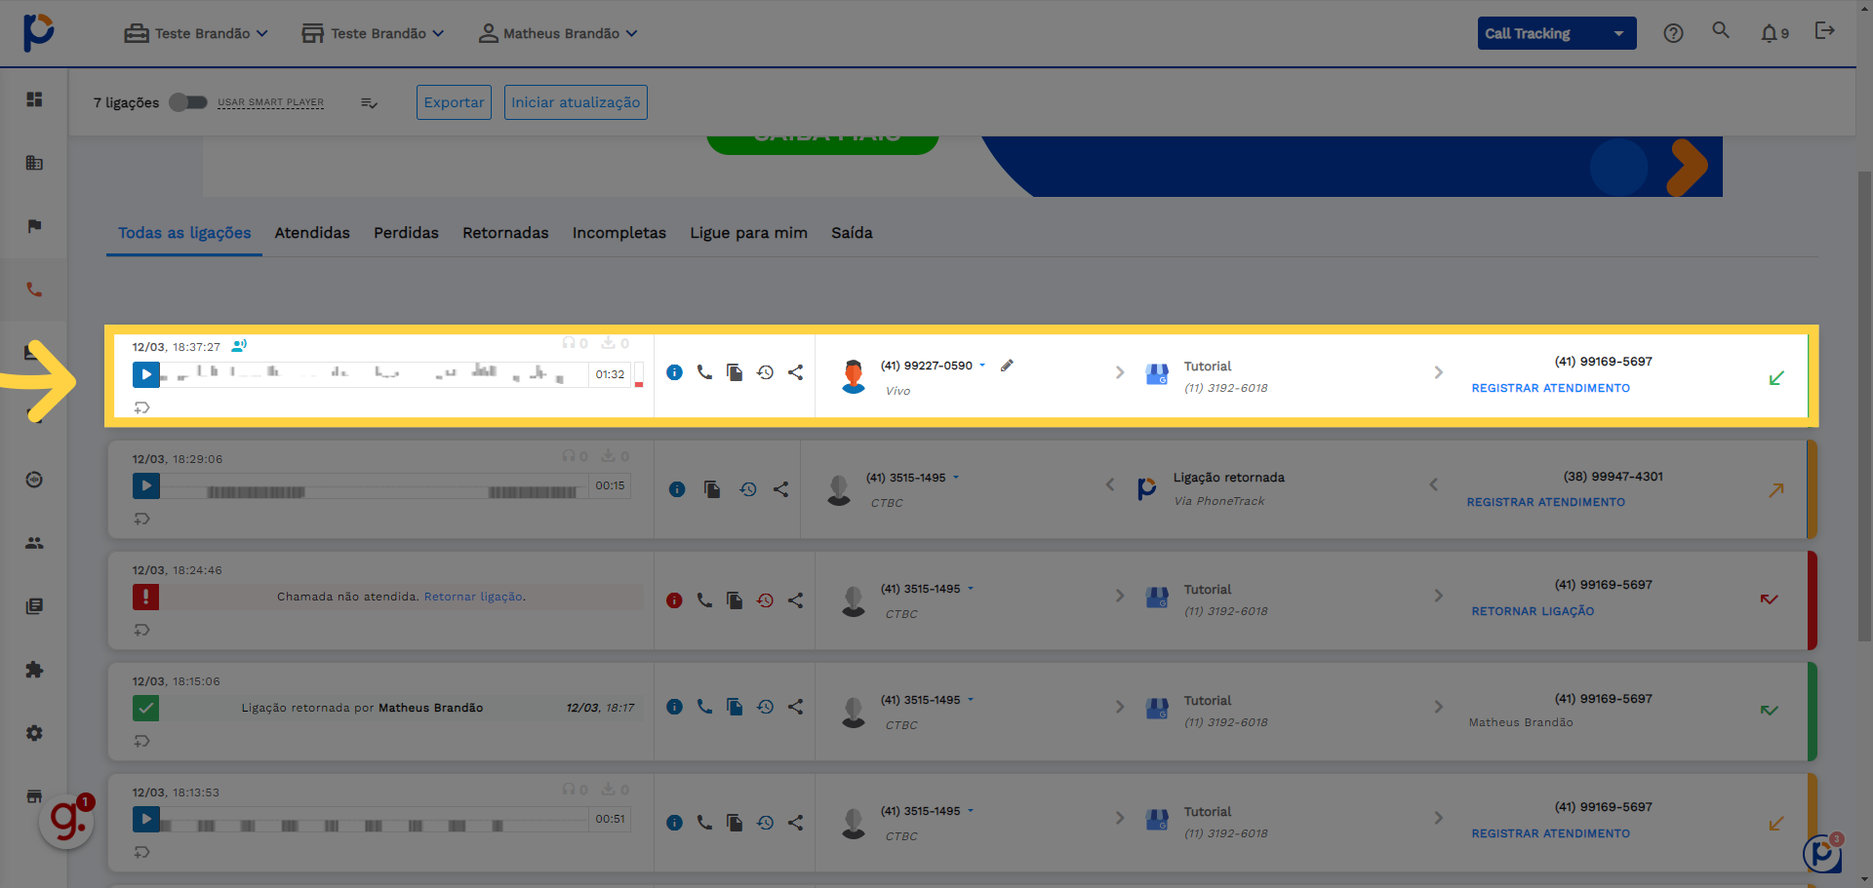The height and width of the screenshot is (888, 1873).
Task: Click the Retornar ligação link in missed call
Action: 473,597
